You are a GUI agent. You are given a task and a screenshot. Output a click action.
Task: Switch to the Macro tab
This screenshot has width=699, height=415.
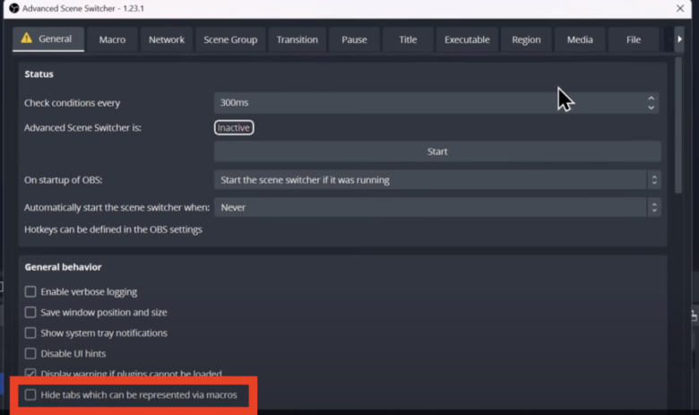pos(112,39)
